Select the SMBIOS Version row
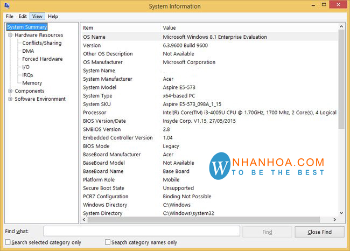Screen dimensions: 350x251 210,129
